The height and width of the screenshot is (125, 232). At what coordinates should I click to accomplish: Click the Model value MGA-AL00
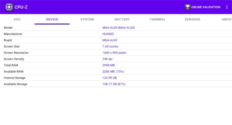coord(119,28)
